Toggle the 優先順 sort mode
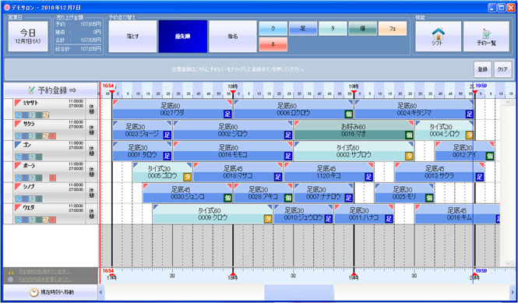Viewport: 518px width, 303px height. 183,37
